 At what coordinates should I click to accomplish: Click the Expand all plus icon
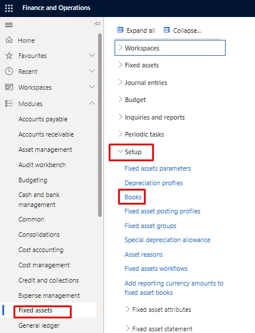[120, 30]
